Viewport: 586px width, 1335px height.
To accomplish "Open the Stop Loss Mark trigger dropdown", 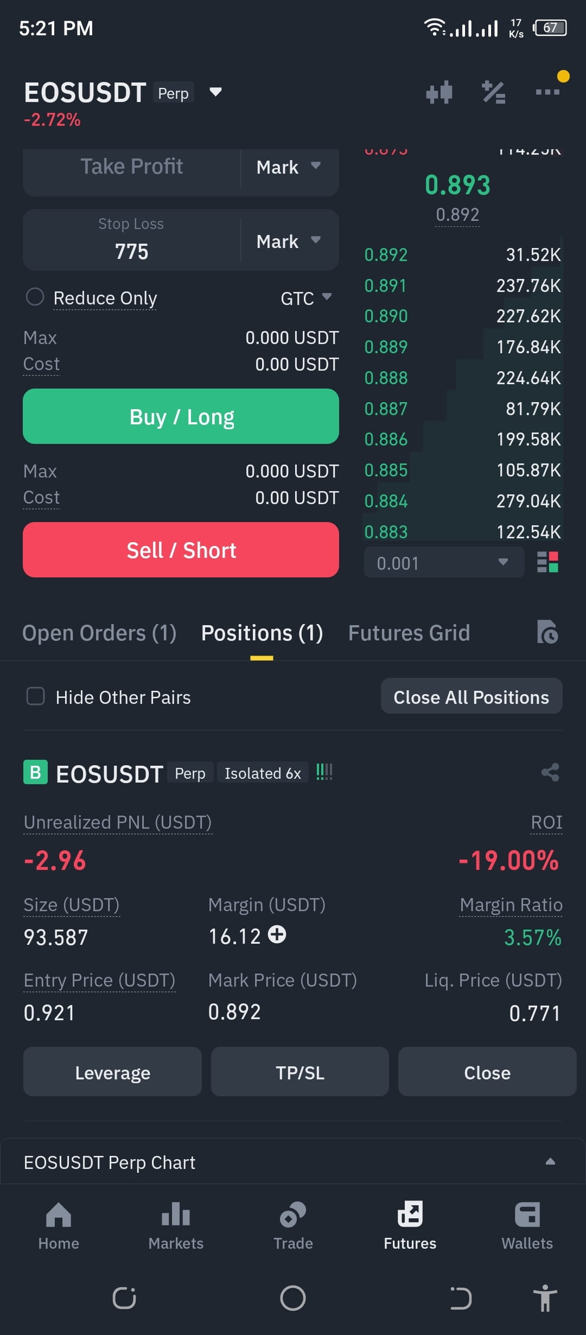I will click(289, 241).
